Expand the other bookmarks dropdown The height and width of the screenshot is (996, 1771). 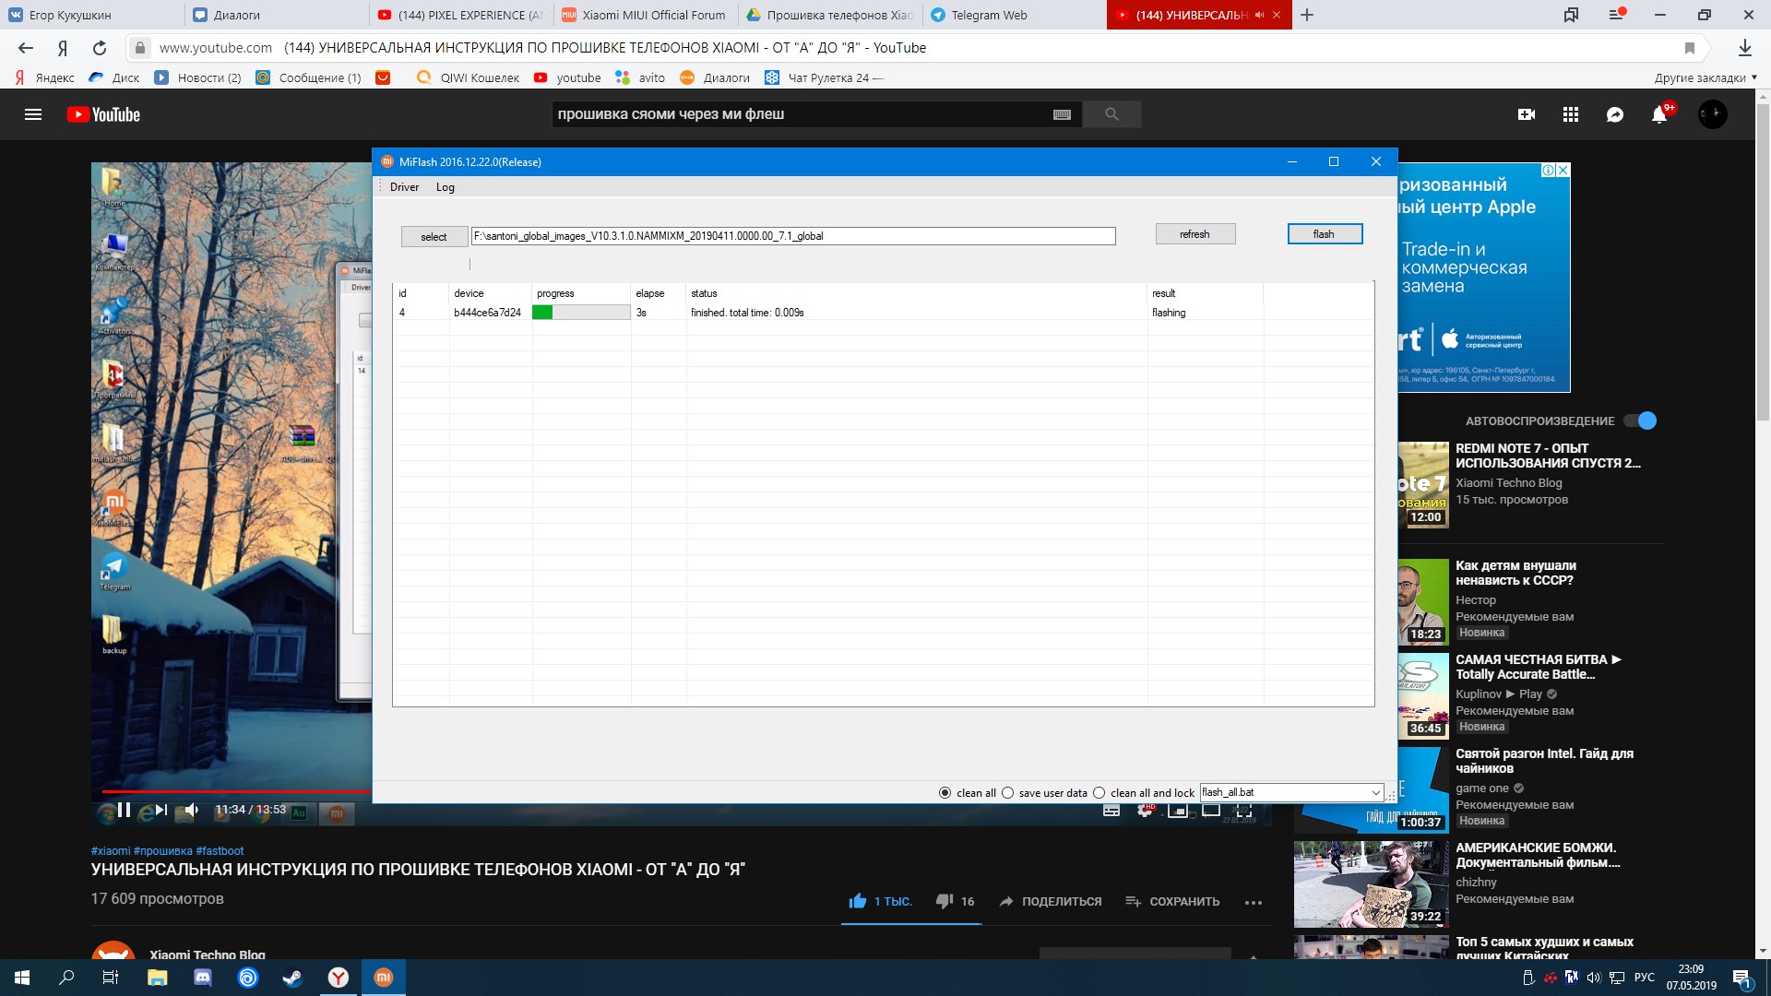pyautogui.click(x=1706, y=77)
